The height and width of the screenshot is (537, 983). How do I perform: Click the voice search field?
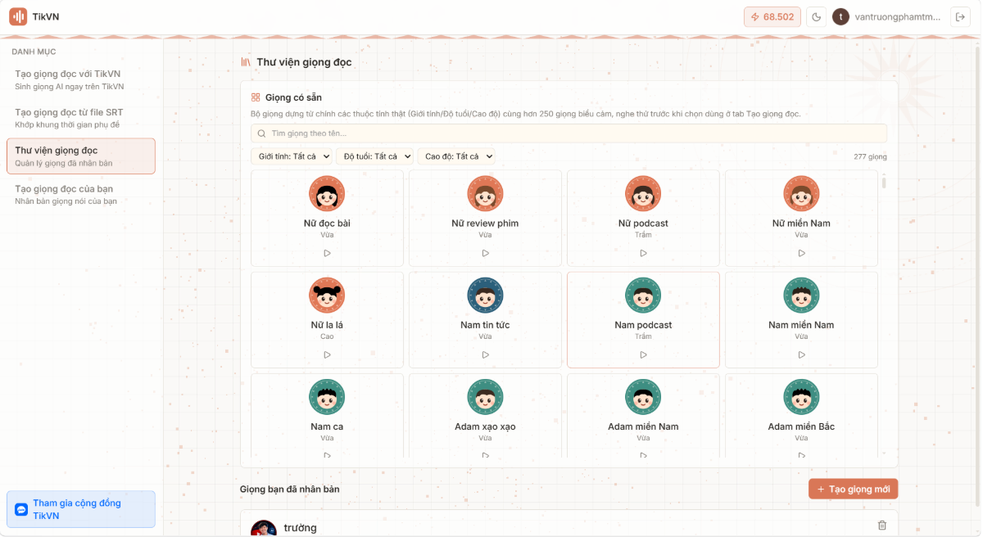point(569,133)
